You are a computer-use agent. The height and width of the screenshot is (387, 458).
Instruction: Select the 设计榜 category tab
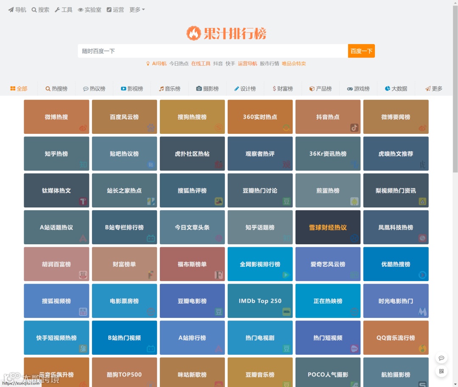pyautogui.click(x=245, y=88)
